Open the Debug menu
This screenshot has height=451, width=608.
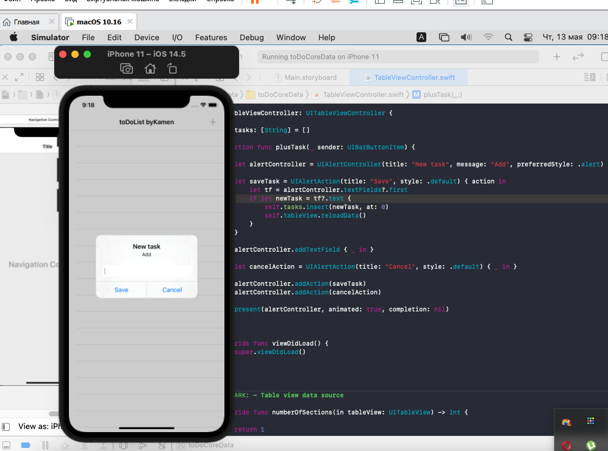(251, 37)
